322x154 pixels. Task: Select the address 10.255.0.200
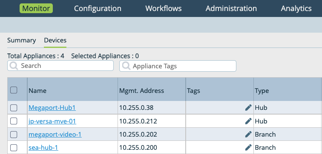[x=138, y=148]
